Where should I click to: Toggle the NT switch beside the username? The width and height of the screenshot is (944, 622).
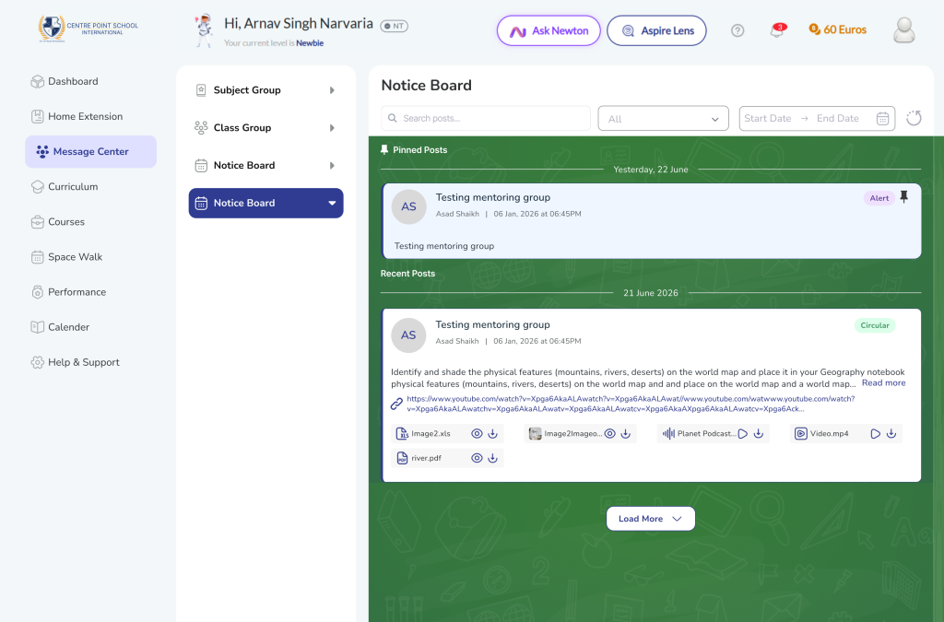[x=394, y=26]
